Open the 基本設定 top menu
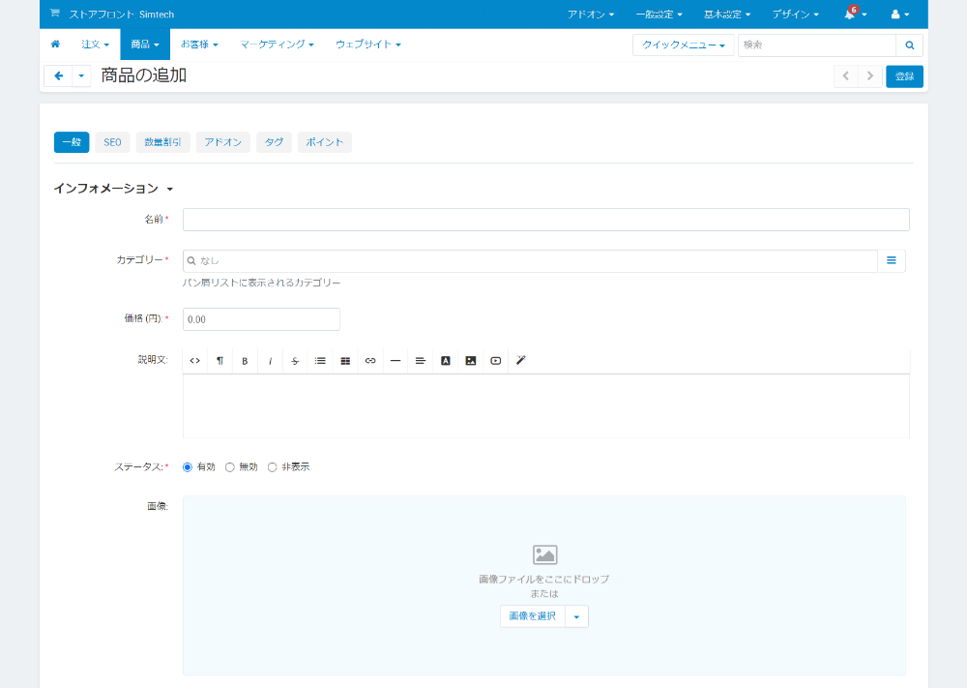967x688 pixels. [x=727, y=15]
